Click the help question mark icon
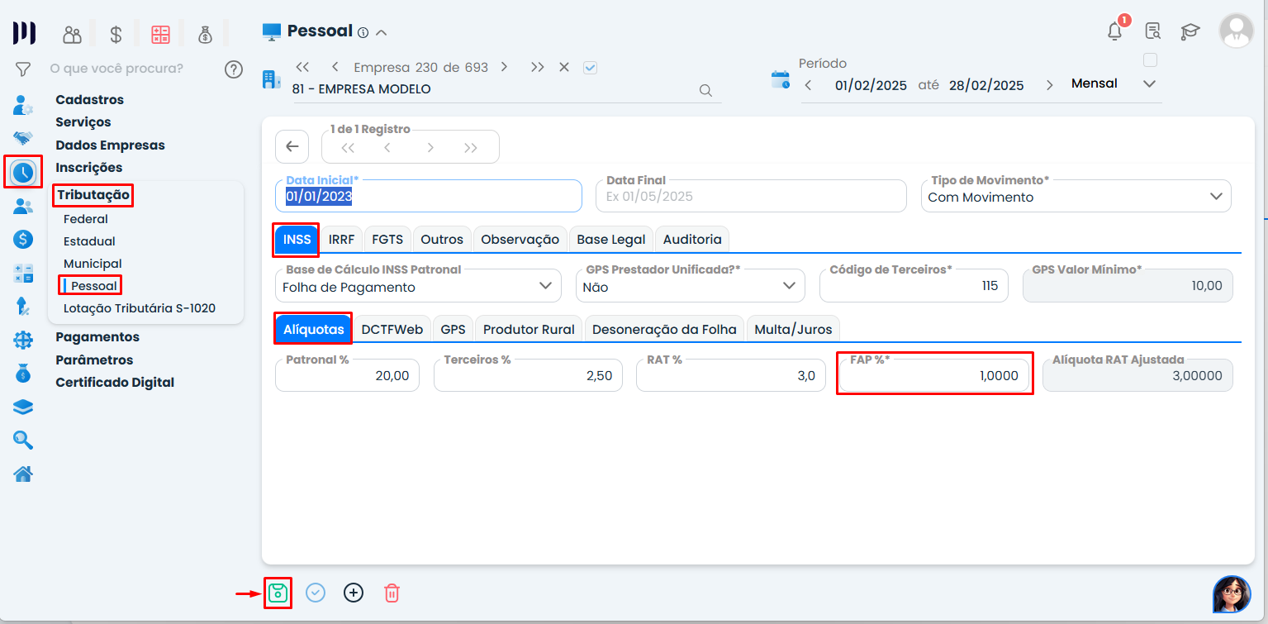This screenshot has height=624, width=1268. [234, 69]
